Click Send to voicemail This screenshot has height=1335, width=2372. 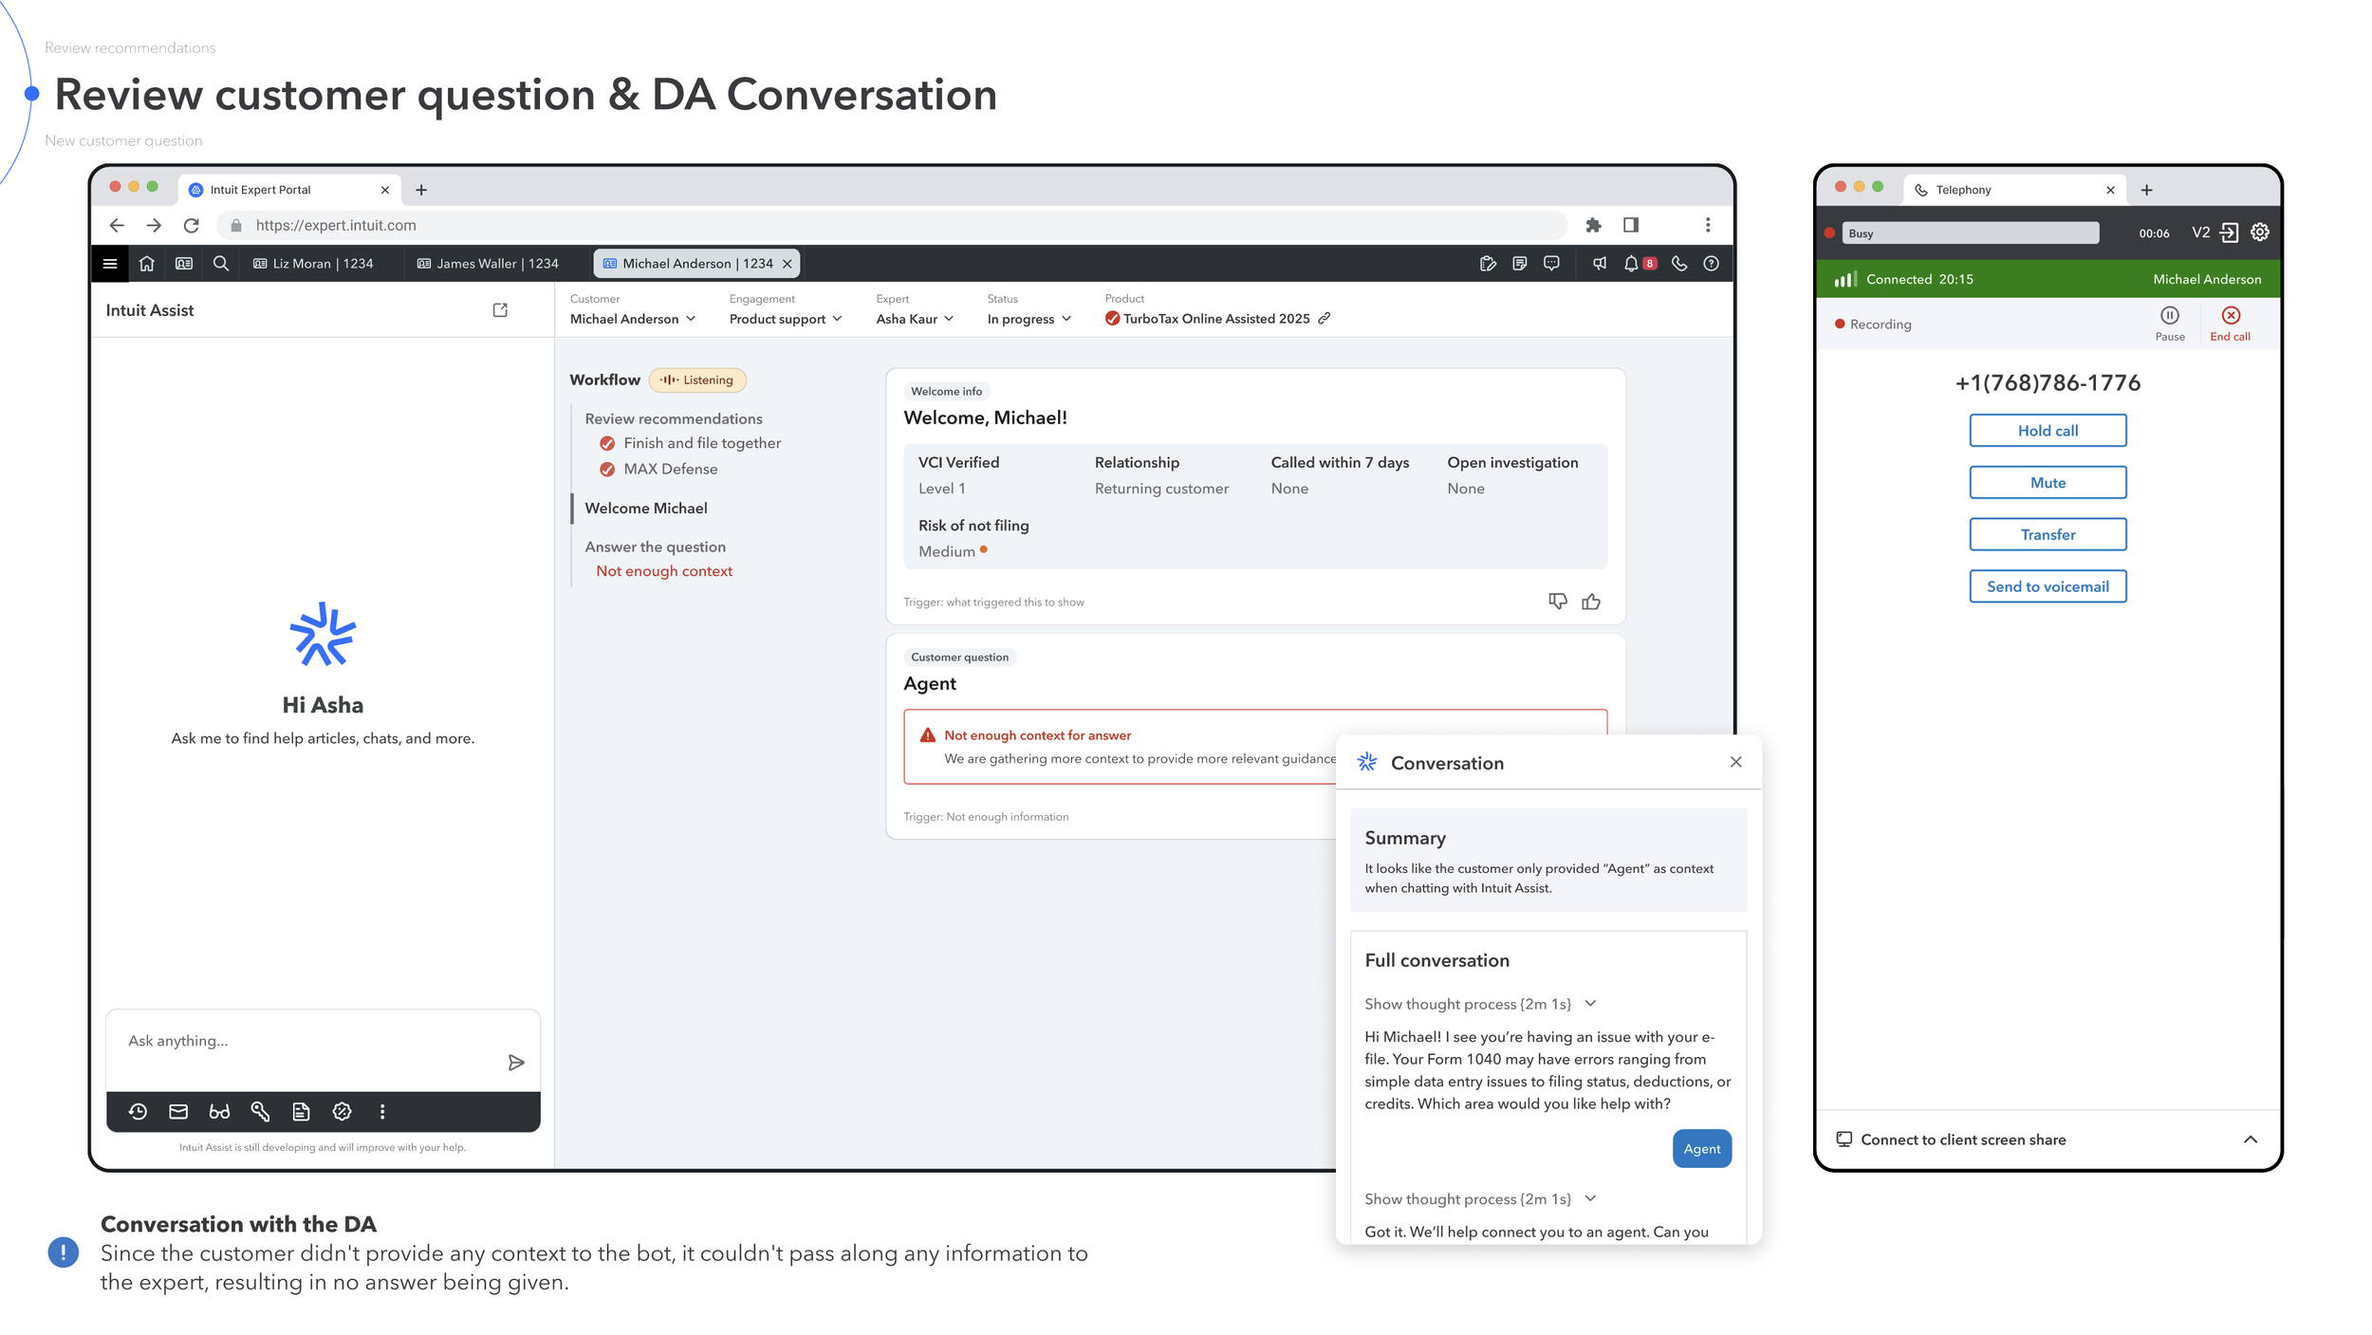pos(2048,586)
